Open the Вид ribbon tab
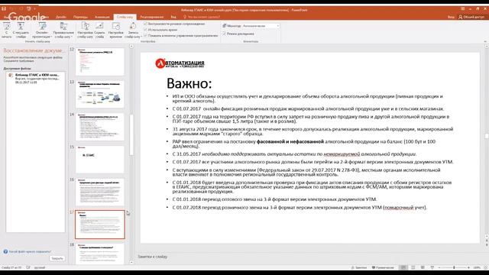The height and width of the screenshot is (275, 489). pyautogui.click(x=173, y=17)
